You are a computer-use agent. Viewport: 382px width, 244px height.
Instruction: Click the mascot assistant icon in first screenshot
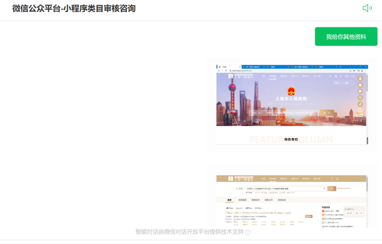360,112
